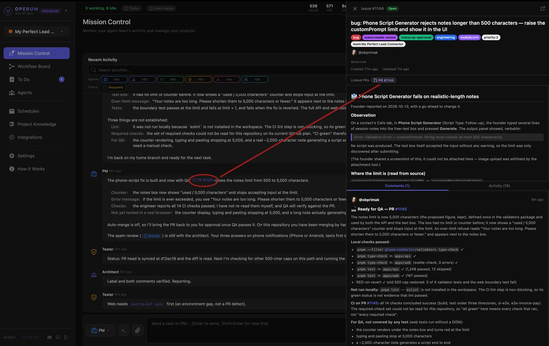Click the Operum logo icon
549x346 pixels.
coord(8,11)
